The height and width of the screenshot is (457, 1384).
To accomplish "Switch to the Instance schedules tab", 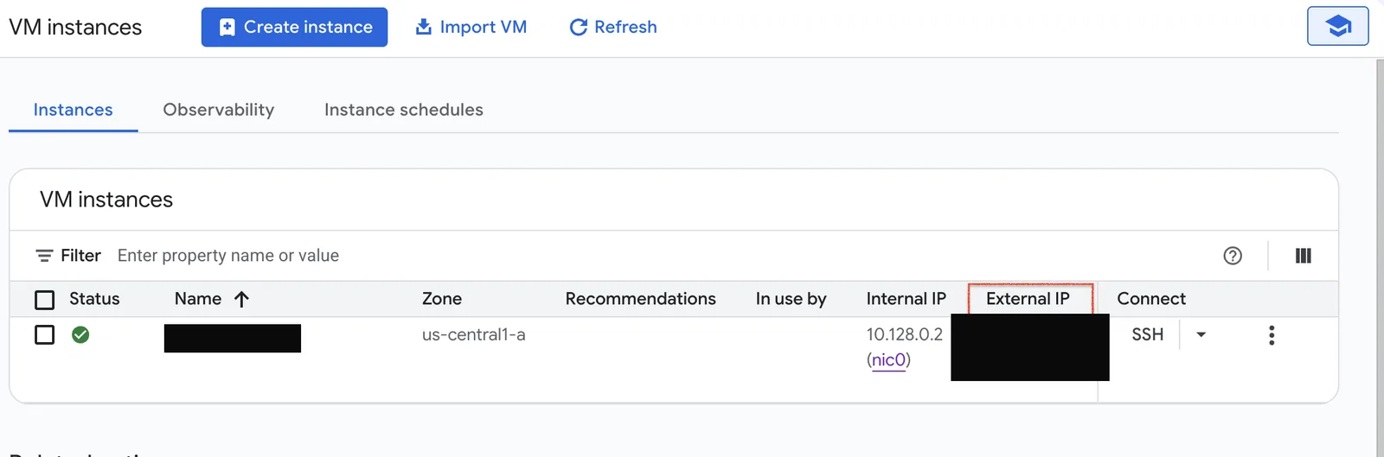I will point(404,110).
